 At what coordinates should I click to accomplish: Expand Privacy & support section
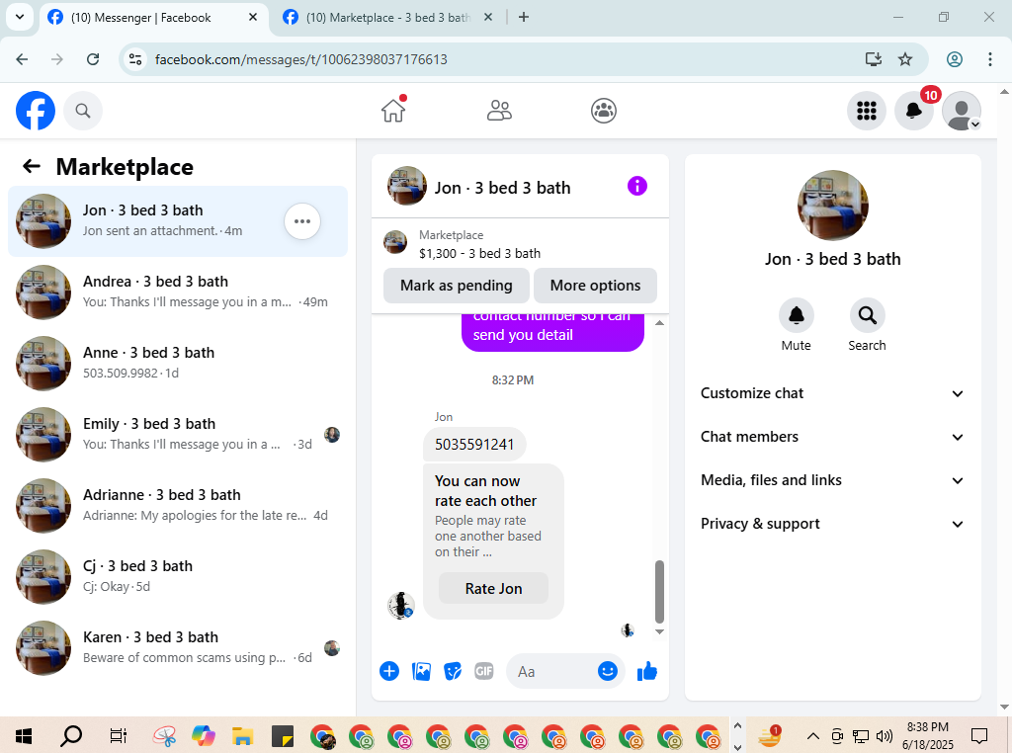832,524
